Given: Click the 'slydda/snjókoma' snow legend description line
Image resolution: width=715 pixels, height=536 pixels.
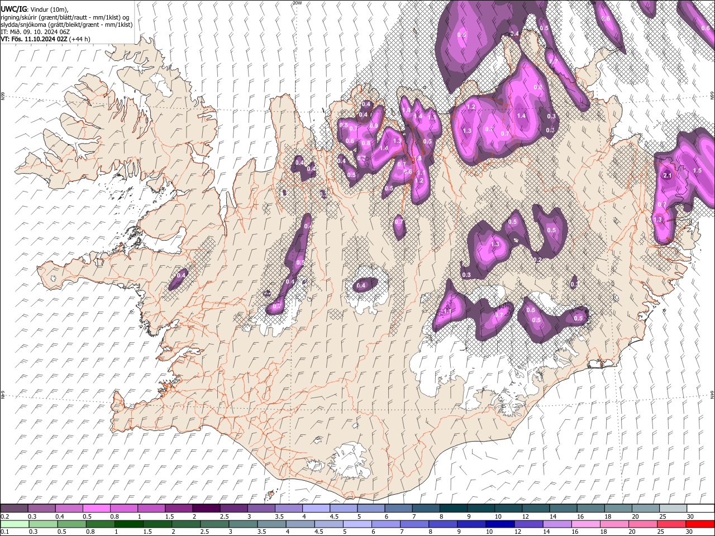Looking at the screenshot, I should tap(66, 25).
